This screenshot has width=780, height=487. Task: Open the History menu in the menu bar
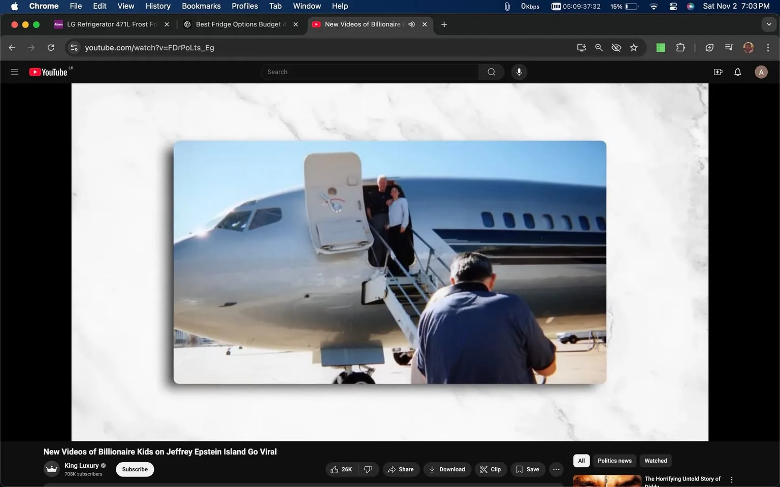[157, 6]
